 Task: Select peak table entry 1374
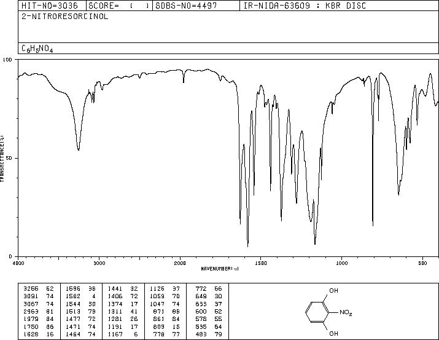[x=115, y=304]
